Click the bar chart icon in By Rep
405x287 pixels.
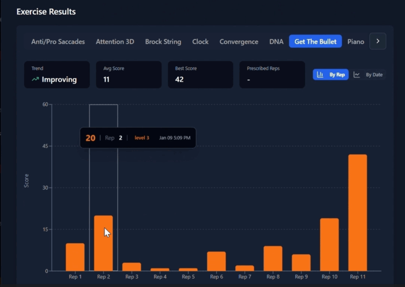tap(320, 75)
